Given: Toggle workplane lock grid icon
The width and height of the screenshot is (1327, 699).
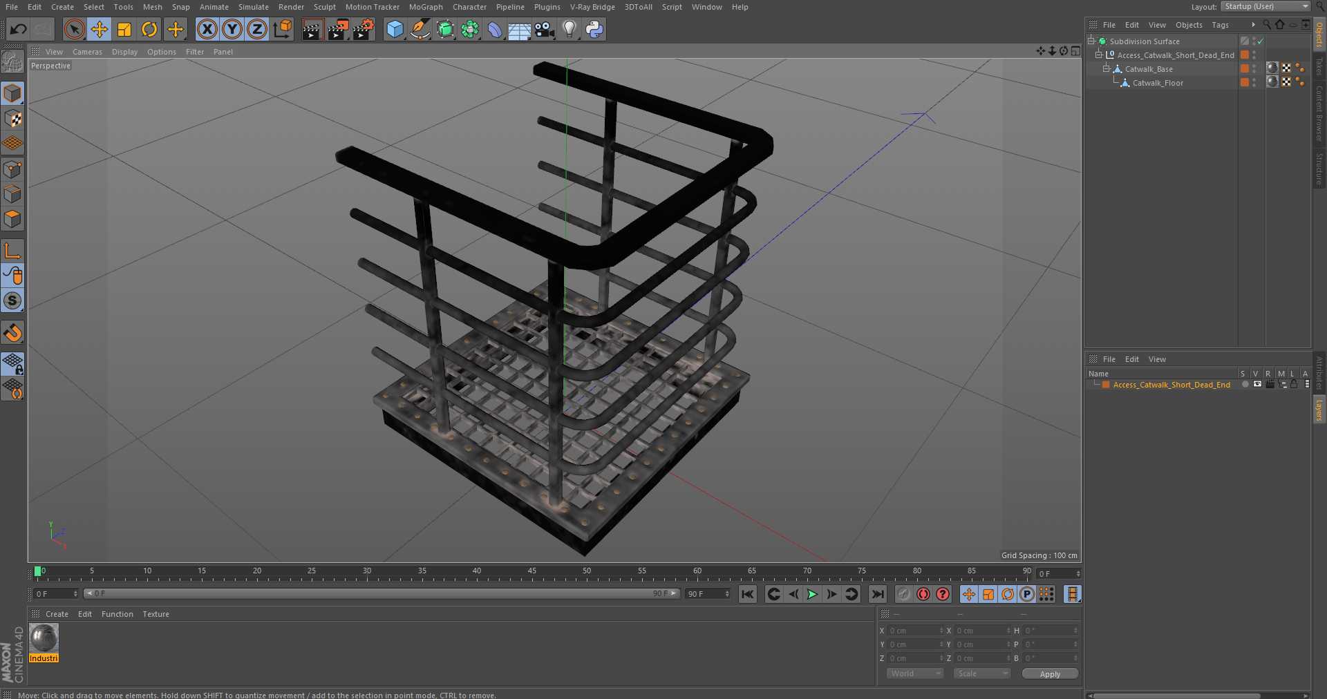Looking at the screenshot, I should click(x=12, y=363).
